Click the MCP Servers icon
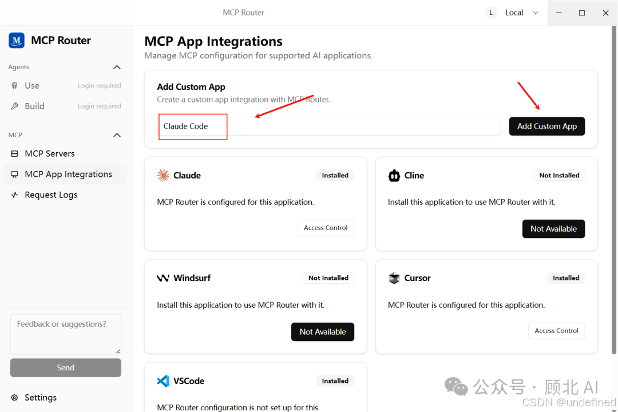This screenshot has width=618, height=412. click(x=14, y=154)
